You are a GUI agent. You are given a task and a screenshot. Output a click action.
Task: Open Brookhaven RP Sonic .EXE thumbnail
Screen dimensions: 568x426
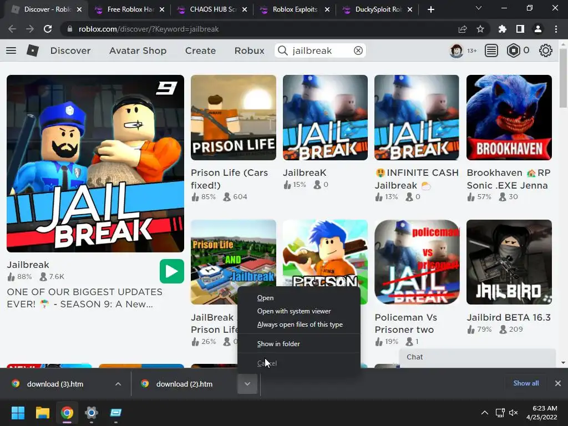pos(509,118)
